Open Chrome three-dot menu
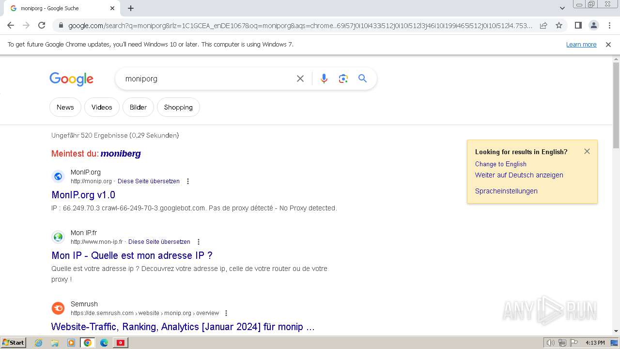Screen dimensions: 620x349 click(x=609, y=25)
